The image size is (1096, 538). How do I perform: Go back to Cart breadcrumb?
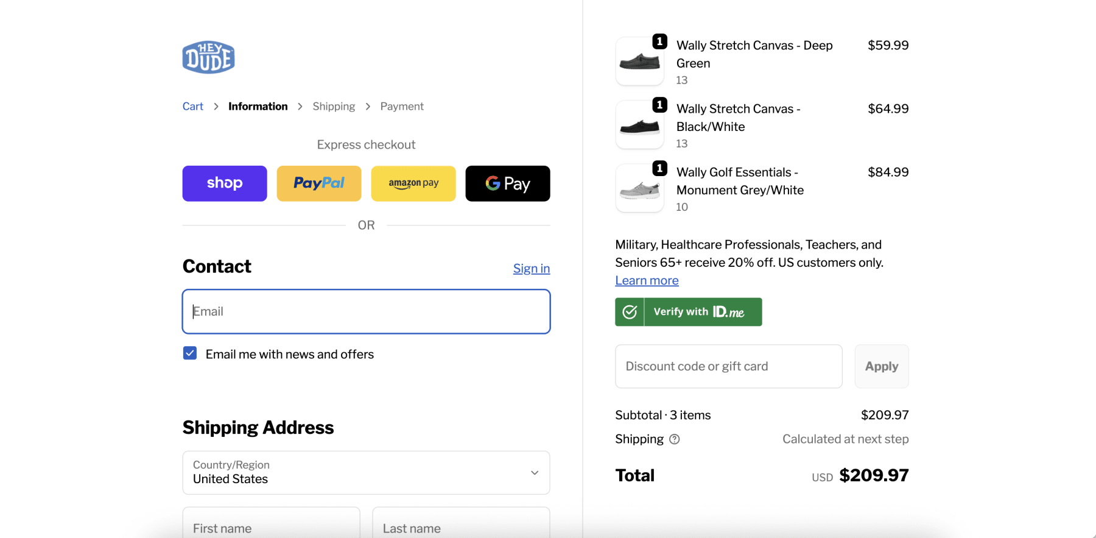coord(193,107)
